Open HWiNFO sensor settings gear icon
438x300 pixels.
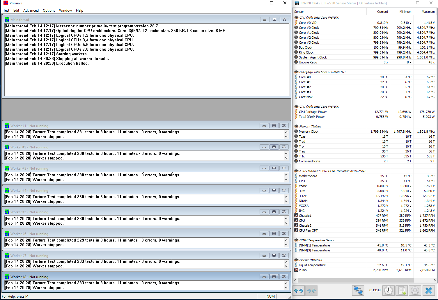pos(415,290)
